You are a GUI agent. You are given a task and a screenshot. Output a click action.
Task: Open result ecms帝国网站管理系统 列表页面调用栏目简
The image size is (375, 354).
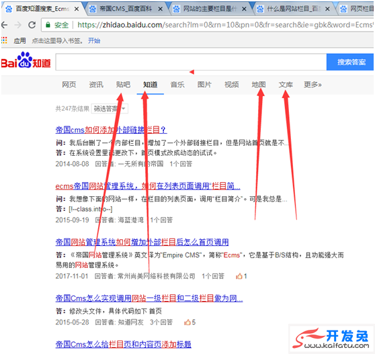(x=148, y=186)
